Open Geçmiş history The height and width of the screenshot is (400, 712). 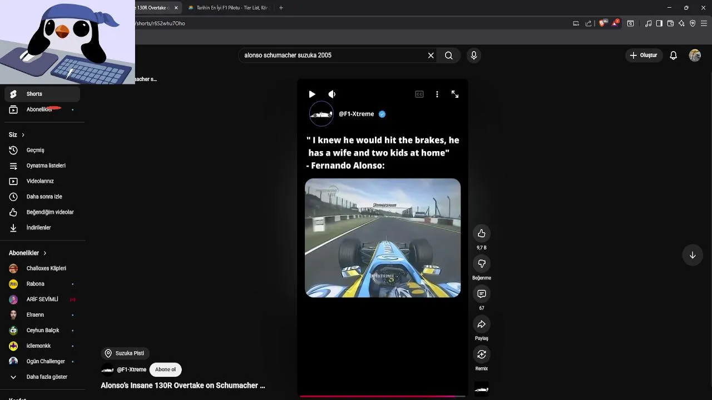[x=42, y=150]
